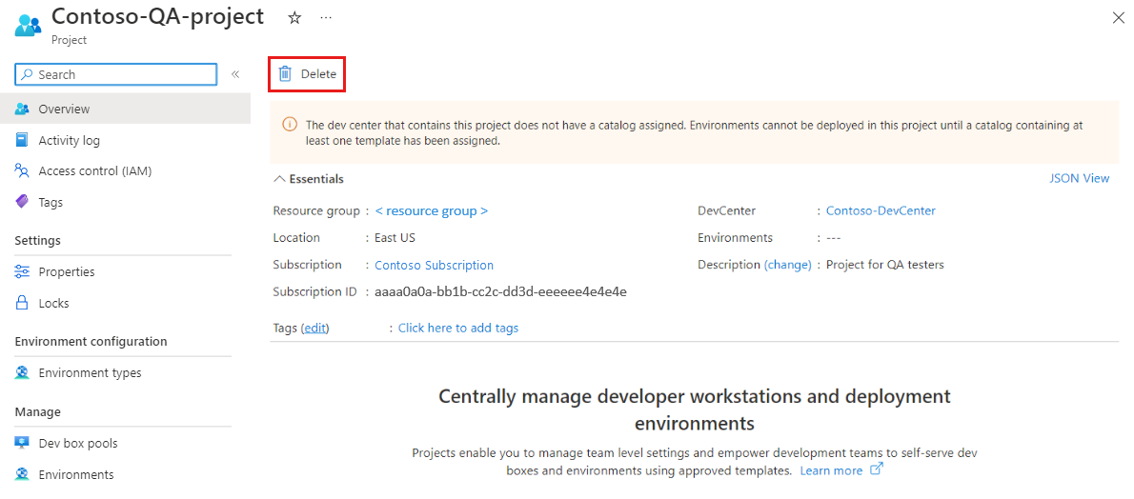Focus the sidebar Search box
This screenshot has width=1134, height=499.
pos(115,74)
